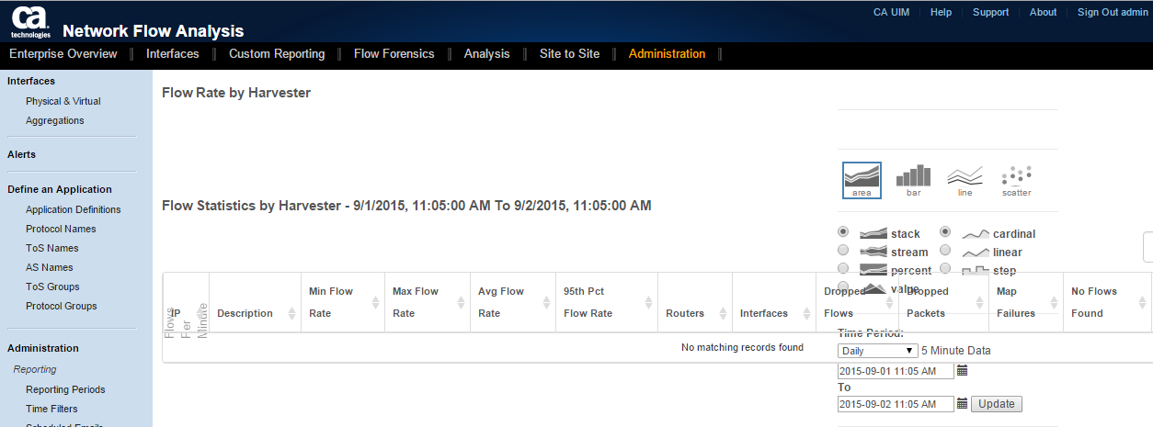Switch to the bar chart icon
Image resolution: width=1153 pixels, height=427 pixels.
913,179
